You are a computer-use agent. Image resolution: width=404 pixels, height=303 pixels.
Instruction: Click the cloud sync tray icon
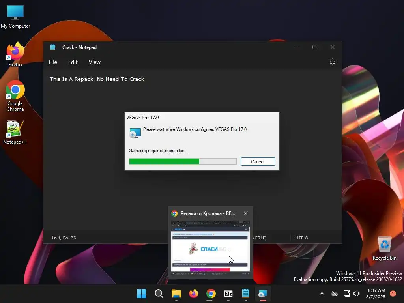(x=335, y=294)
